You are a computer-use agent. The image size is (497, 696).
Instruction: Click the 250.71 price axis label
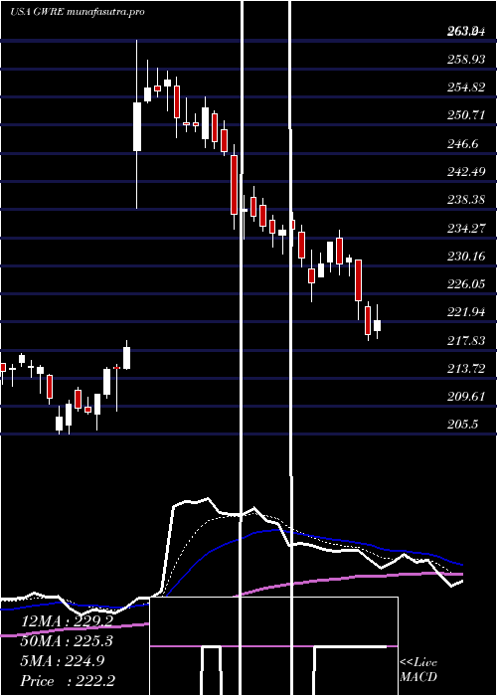465,115
